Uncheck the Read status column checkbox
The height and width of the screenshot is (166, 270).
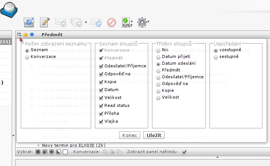[x=101, y=106]
